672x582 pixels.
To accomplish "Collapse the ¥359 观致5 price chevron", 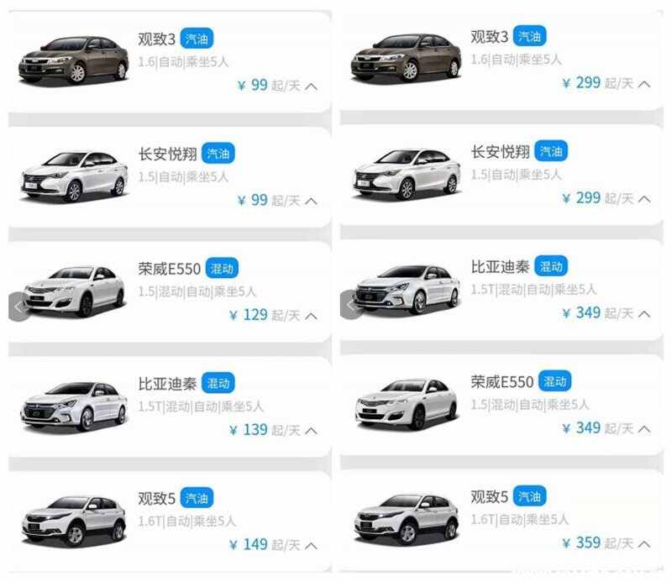I will tap(644, 544).
